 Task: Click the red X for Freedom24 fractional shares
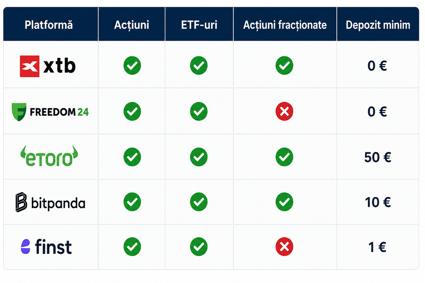[x=284, y=111]
